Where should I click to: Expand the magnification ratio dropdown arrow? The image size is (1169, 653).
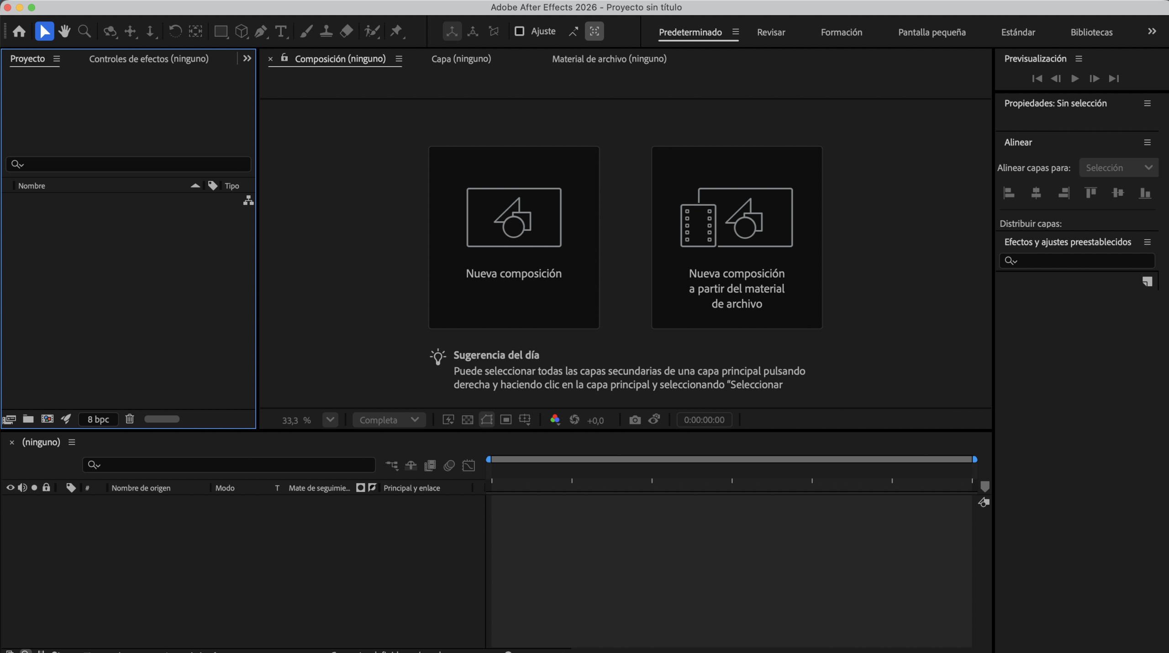[x=330, y=420]
